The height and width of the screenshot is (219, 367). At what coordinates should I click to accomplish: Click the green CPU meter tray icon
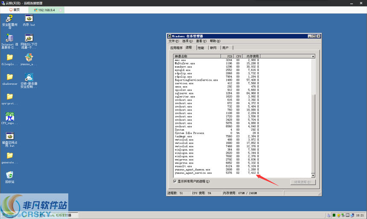(335, 215)
